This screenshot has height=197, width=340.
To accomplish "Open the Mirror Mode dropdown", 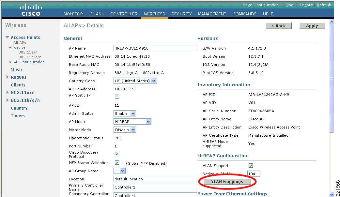I will point(125,130).
